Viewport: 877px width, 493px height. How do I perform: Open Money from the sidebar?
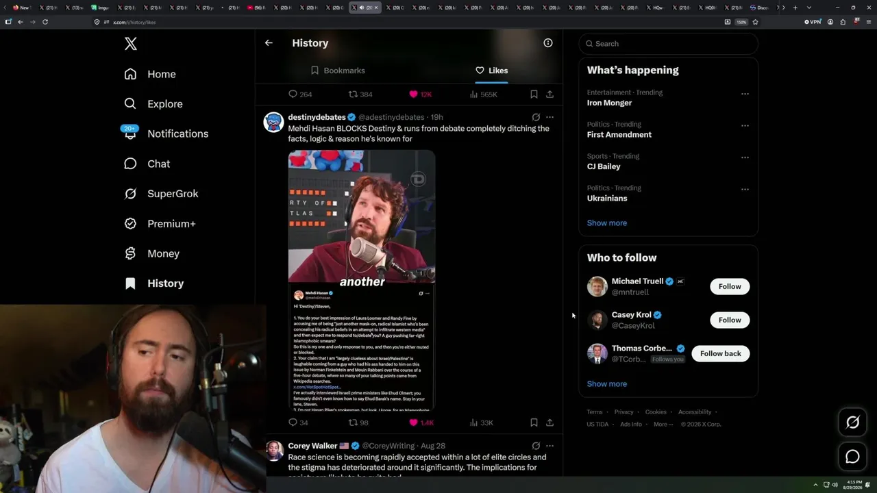pyautogui.click(x=151, y=253)
